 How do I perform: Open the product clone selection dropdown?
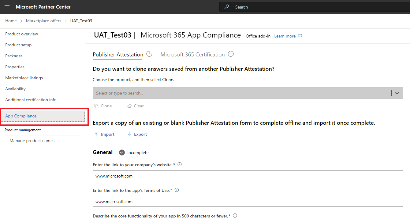pos(397,93)
